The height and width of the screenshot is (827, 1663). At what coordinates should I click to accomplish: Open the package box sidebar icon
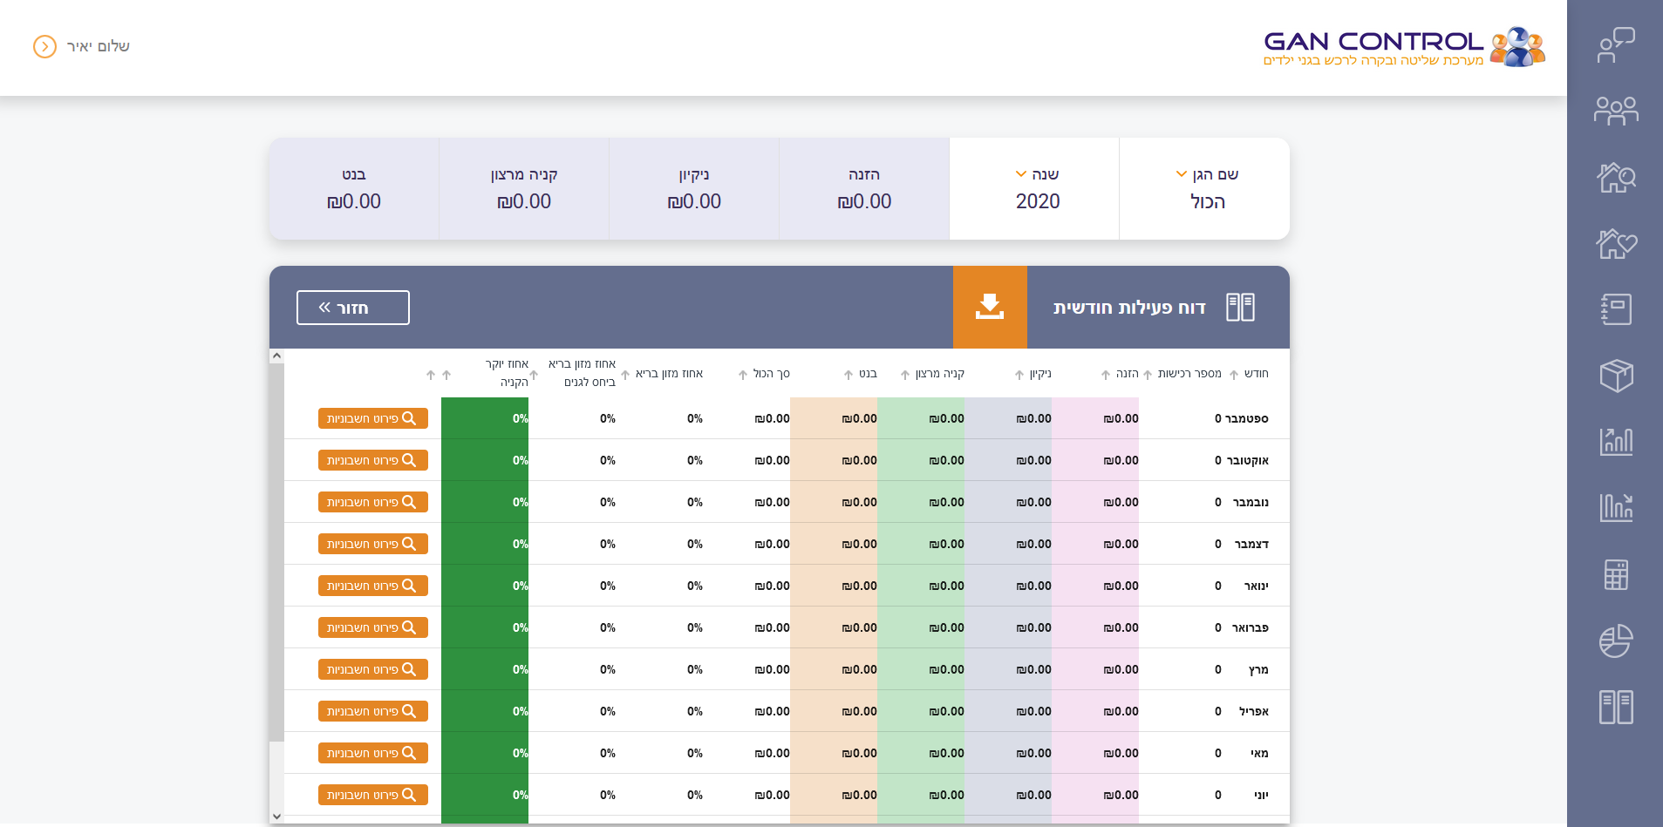(1616, 376)
